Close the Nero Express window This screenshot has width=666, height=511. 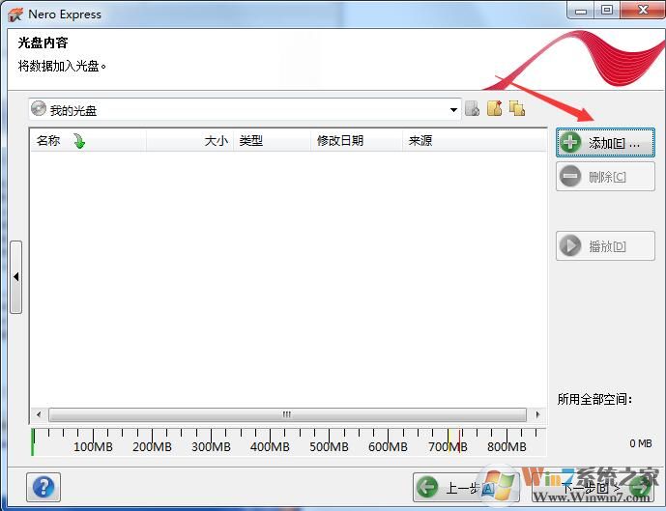point(642,11)
